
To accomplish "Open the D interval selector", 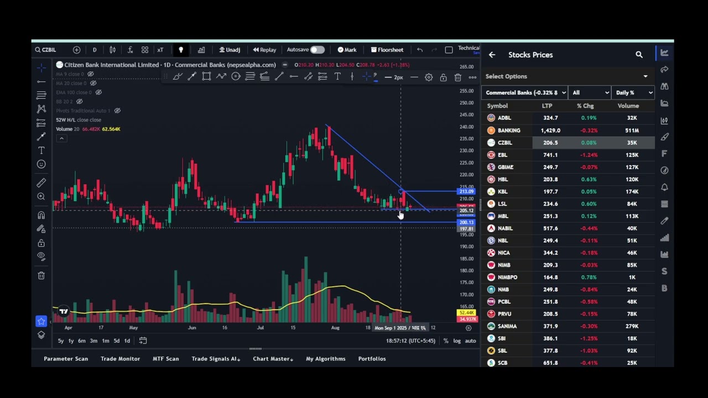I will click(x=95, y=50).
